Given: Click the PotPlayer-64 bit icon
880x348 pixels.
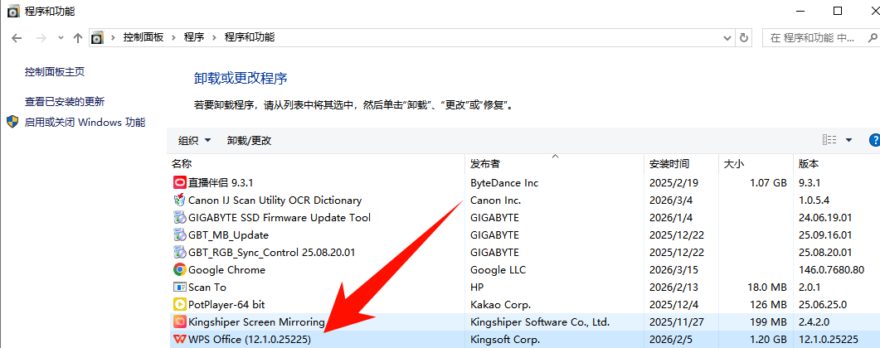Looking at the screenshot, I should pos(180,304).
